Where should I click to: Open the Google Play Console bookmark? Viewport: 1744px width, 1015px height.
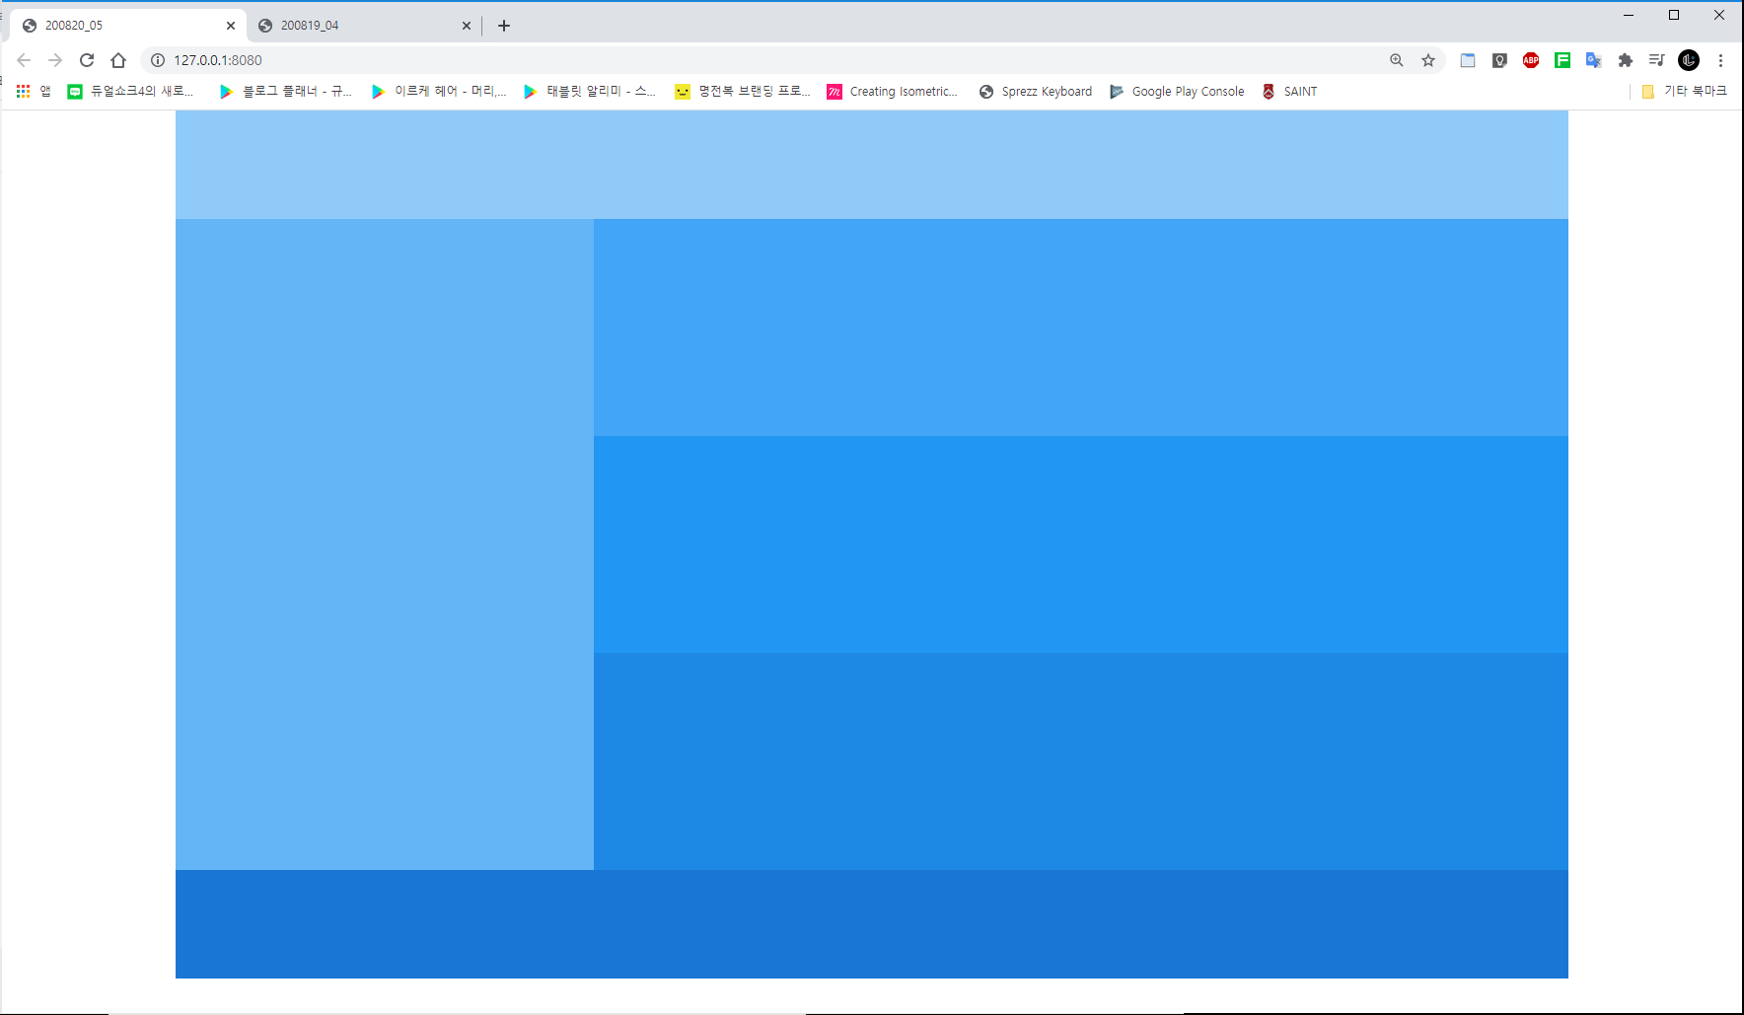coord(1178,92)
